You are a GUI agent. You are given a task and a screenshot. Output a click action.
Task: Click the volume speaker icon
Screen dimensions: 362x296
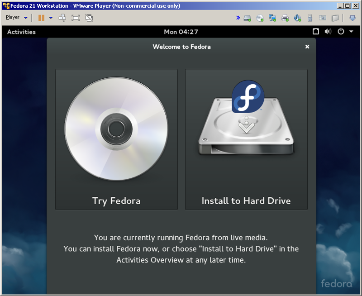click(328, 31)
